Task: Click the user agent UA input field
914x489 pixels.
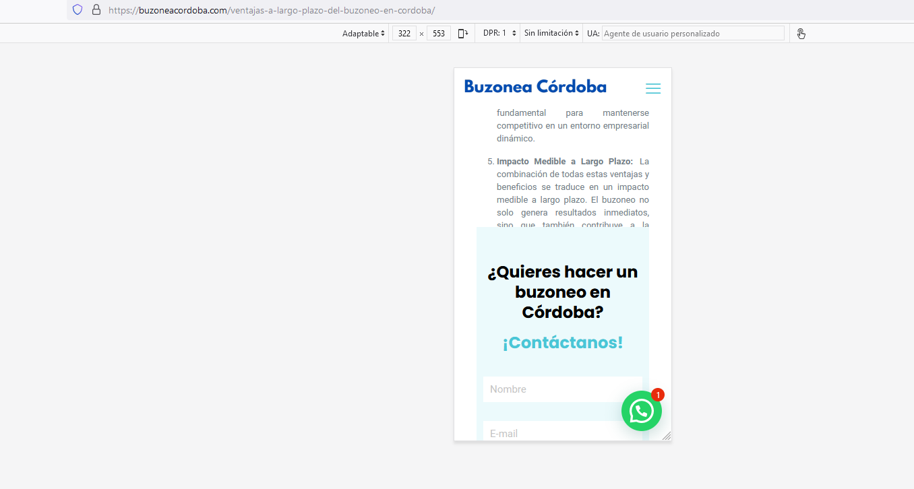Action: [693, 33]
